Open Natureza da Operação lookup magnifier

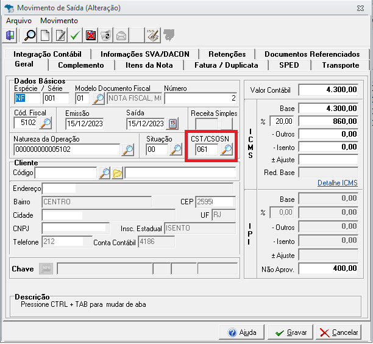coord(128,150)
